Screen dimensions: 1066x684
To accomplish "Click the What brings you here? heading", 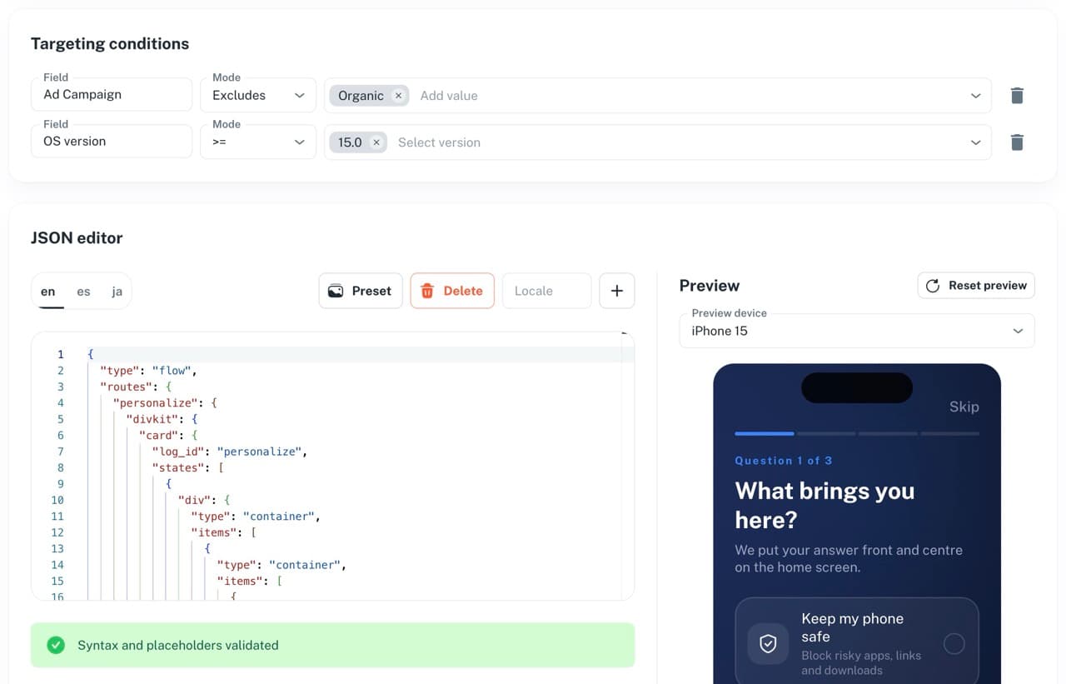I will pos(825,506).
